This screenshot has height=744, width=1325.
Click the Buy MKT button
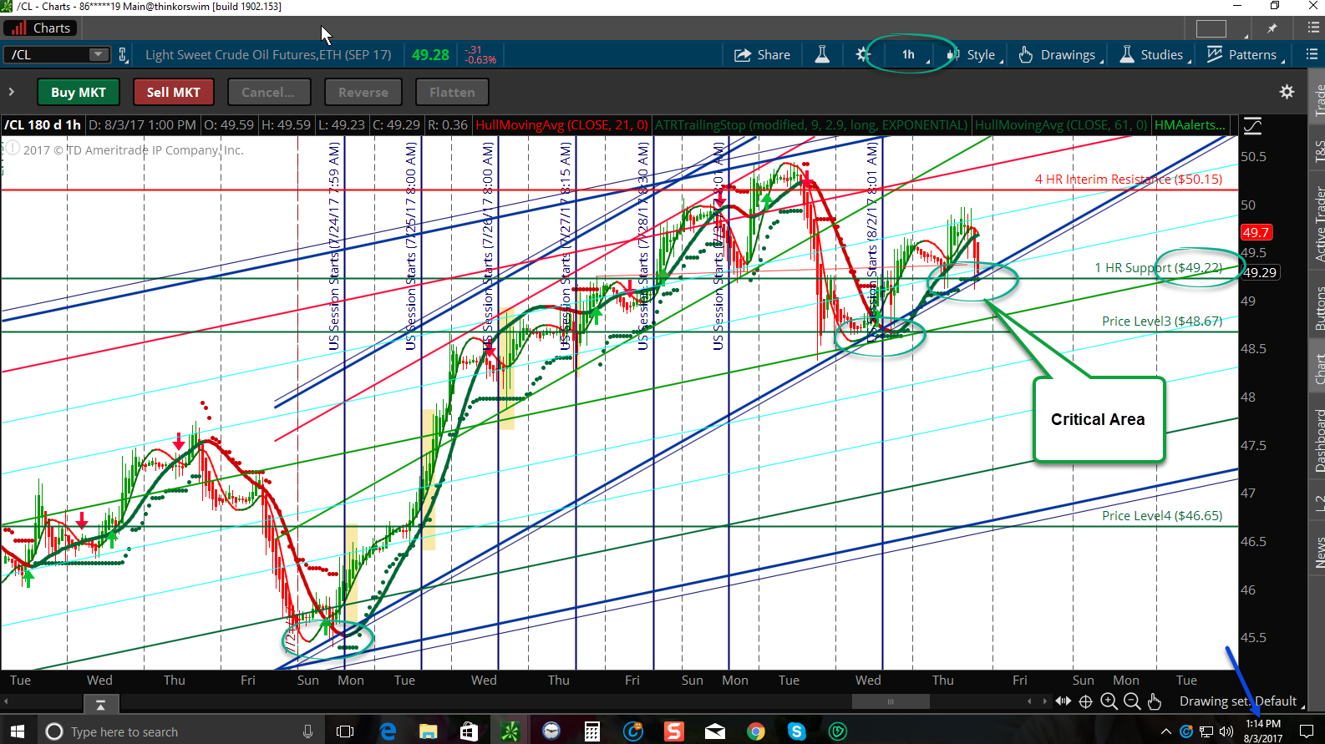79,92
